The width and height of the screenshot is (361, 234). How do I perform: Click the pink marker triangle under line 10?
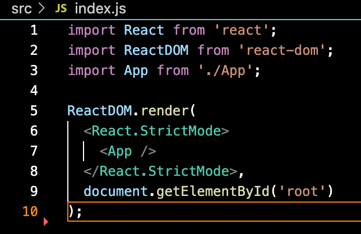(x=45, y=222)
